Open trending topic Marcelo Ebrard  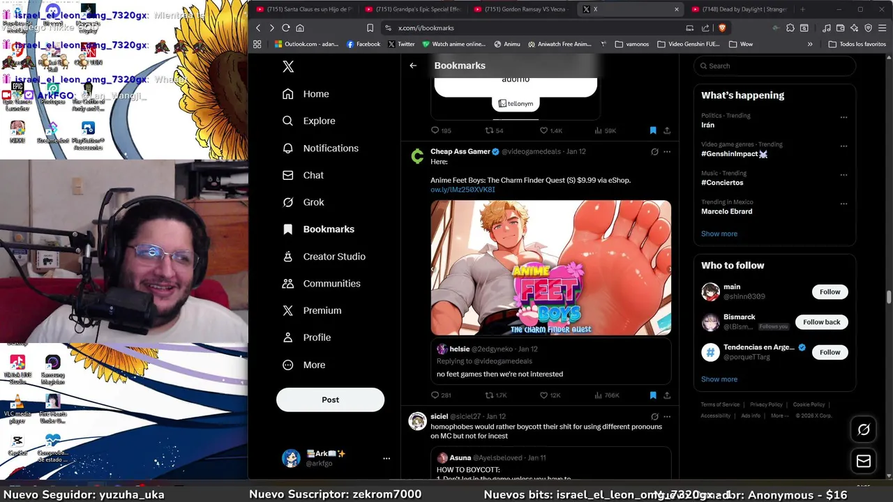click(726, 211)
